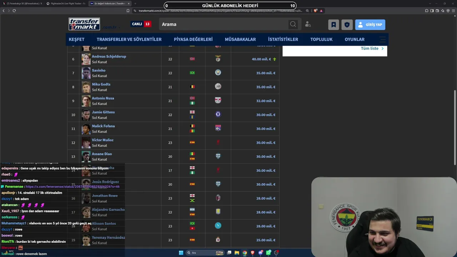
Task: Open the KEŞFET menu
Action: 77,39
